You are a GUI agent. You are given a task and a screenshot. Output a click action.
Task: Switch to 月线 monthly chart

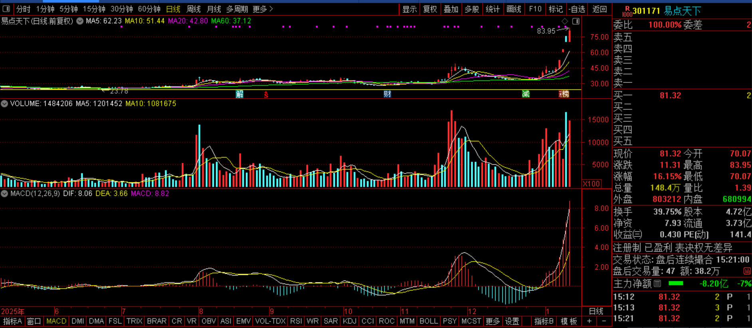214,9
